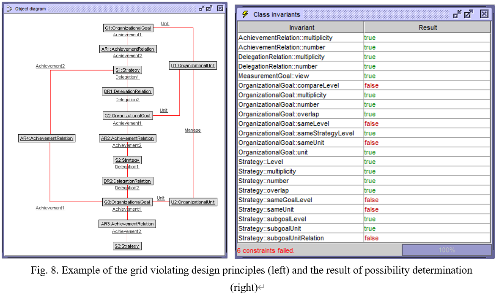Viewport: 496px width, 293px height.
Task: Select the OrganizationalGoal::unit invariant row
Action: point(364,152)
